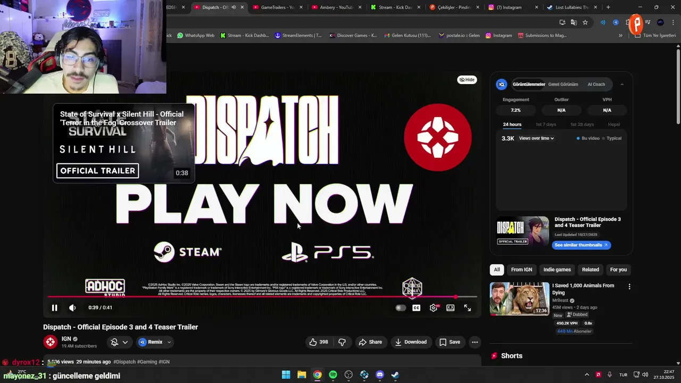Select the 1st 7 days range tab

[x=546, y=124]
